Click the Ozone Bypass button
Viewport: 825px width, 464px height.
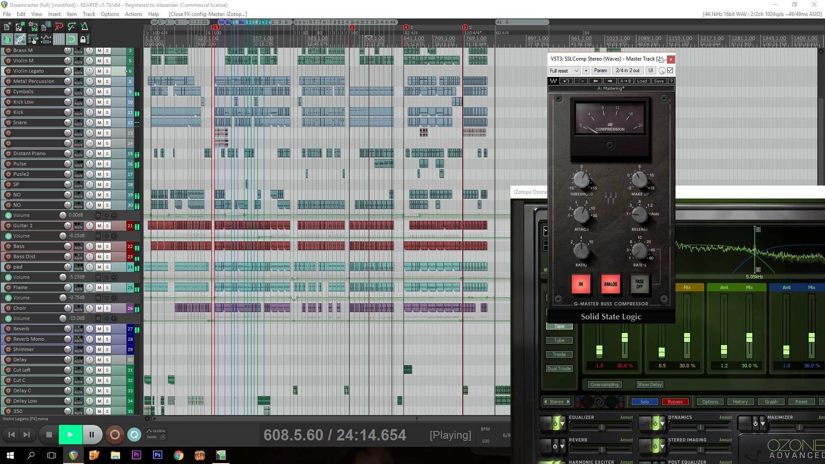tap(675, 402)
